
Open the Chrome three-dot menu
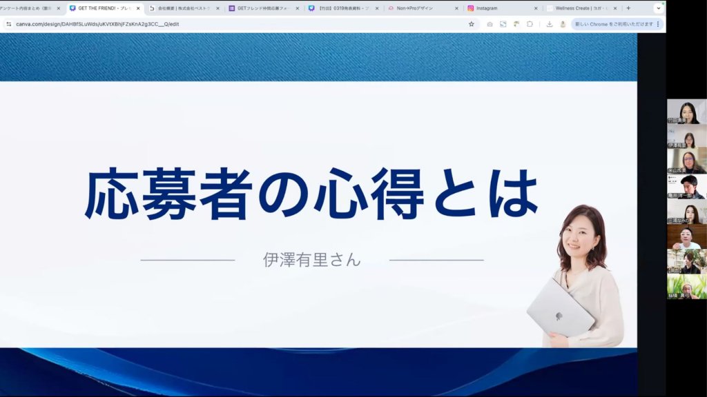(658, 23)
